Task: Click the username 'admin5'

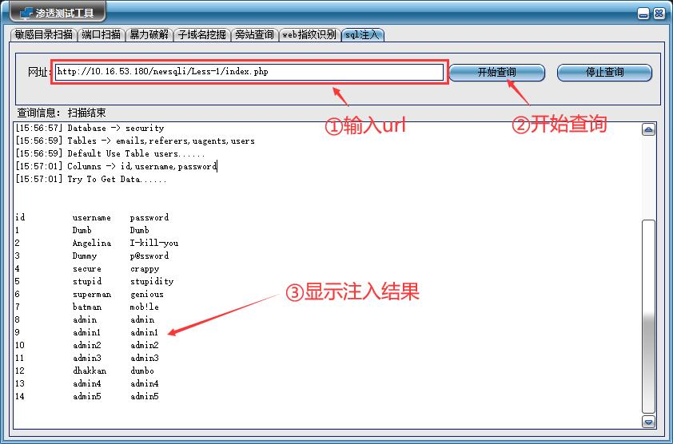Action: pos(86,396)
